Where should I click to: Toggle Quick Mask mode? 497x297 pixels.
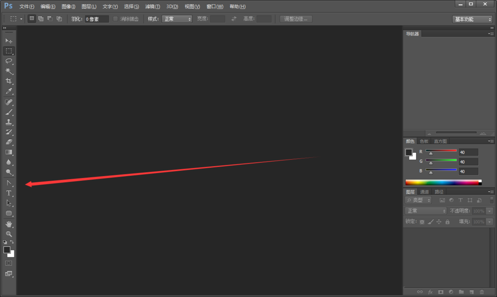[9, 263]
